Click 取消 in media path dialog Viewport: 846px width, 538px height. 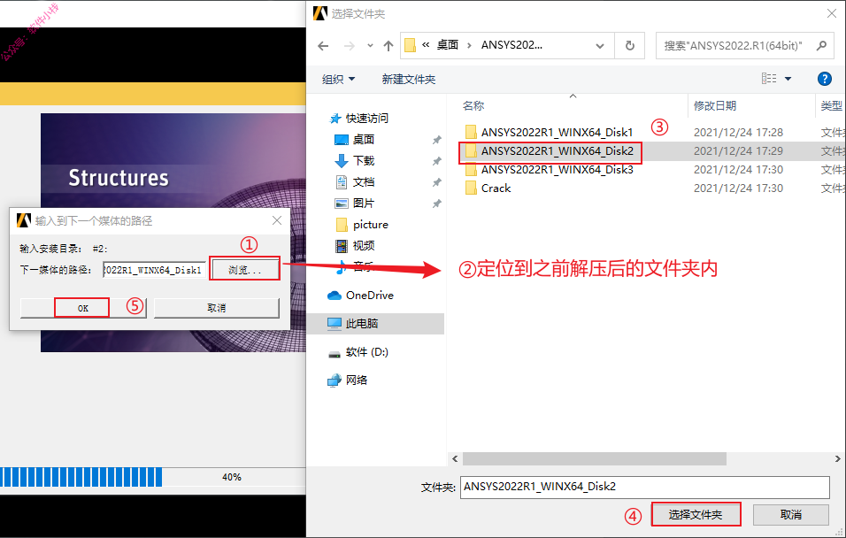(x=216, y=308)
